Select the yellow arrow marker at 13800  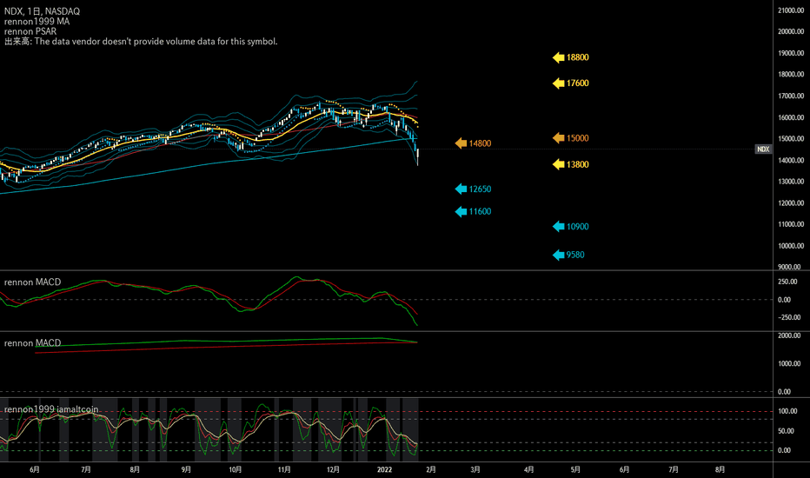559,164
